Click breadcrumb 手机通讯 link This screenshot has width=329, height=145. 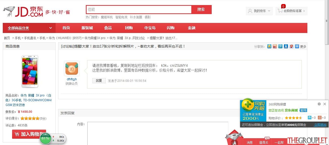coord(30,38)
